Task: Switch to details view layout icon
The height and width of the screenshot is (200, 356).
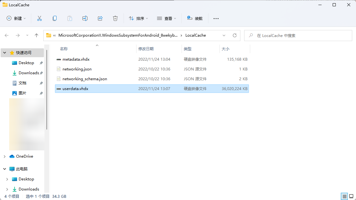Action: coord(345,196)
